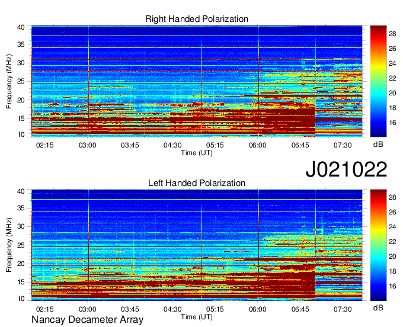Click the 'Right Handed Polarization' plot title

tap(197, 19)
